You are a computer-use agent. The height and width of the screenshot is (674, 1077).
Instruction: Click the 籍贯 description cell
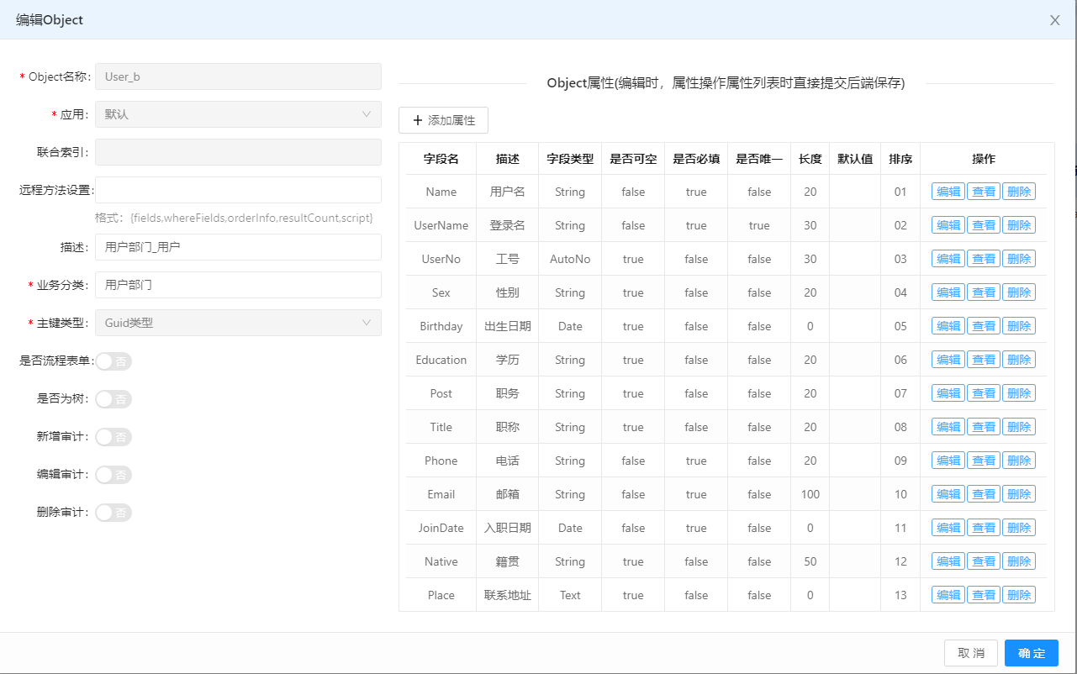508,561
